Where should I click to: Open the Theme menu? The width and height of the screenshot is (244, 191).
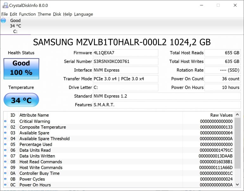[x=44, y=14]
